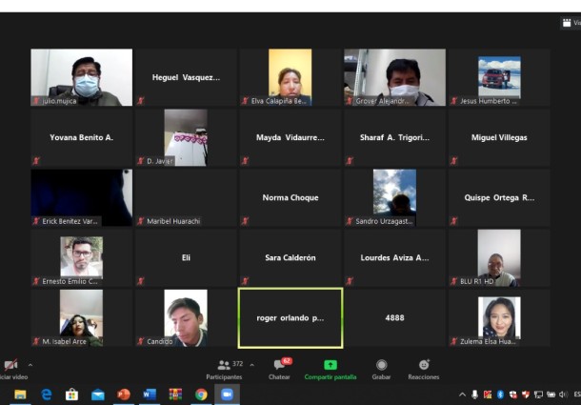Toggle the start video camera button
581x405 pixels.
(x=10, y=367)
